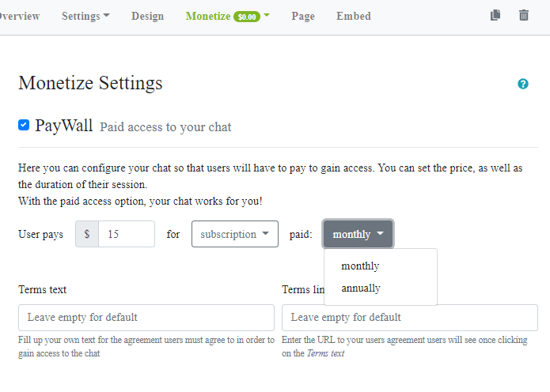The image size is (550, 392).
Task: Click the price amount input field
Action: click(127, 234)
